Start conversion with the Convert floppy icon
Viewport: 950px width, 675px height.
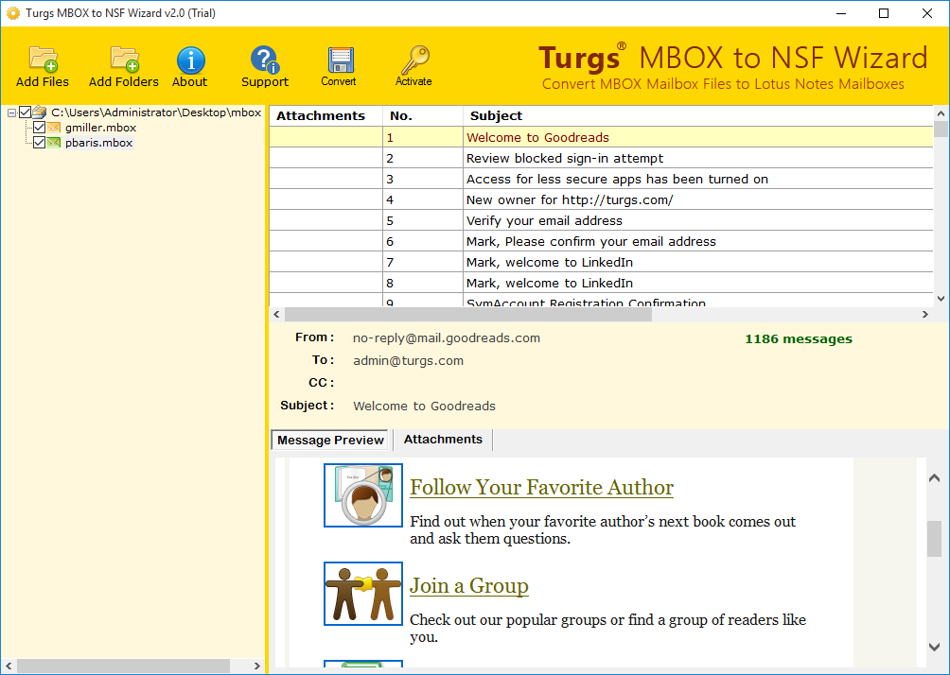(340, 61)
